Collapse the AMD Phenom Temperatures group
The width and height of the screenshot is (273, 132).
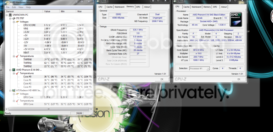click(14, 73)
